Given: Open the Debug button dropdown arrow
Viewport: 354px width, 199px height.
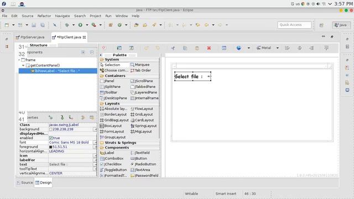Looking at the screenshot, I should (x=74, y=25).
